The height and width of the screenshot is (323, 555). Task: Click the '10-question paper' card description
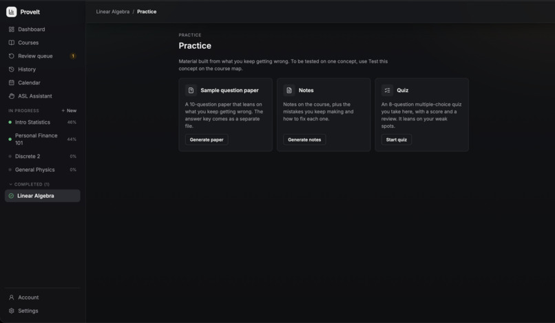(x=224, y=115)
